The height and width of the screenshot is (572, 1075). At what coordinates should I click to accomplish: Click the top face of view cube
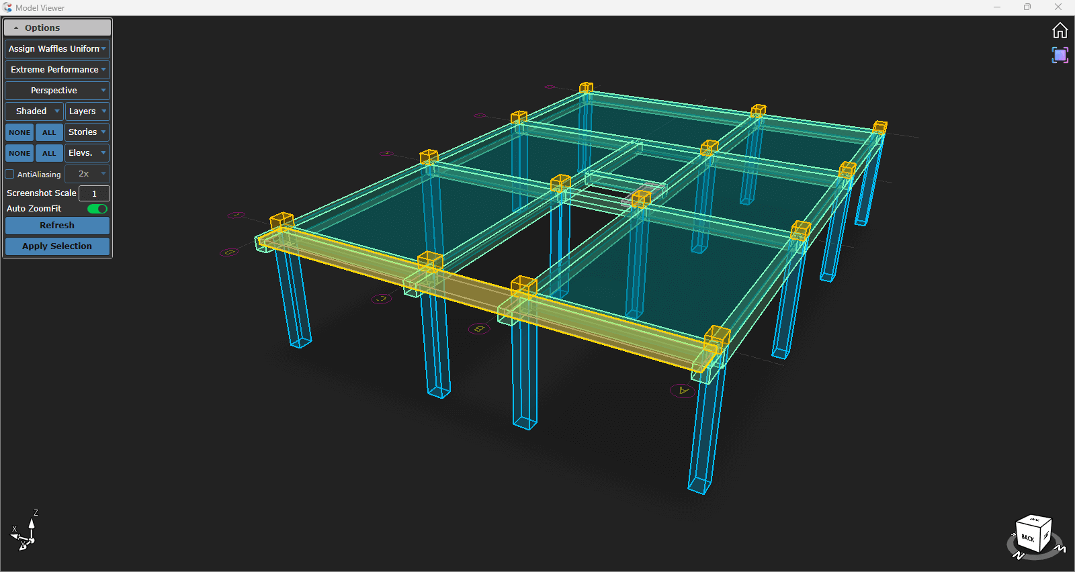click(1035, 520)
